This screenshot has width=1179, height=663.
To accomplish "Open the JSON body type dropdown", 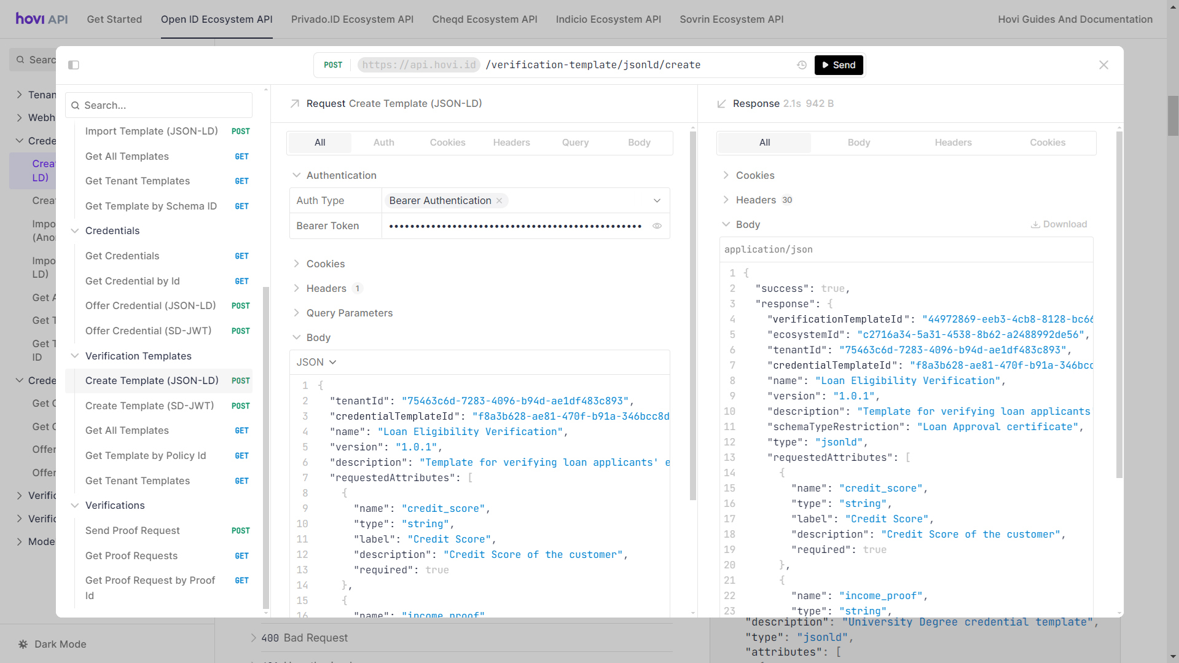I will click(316, 363).
